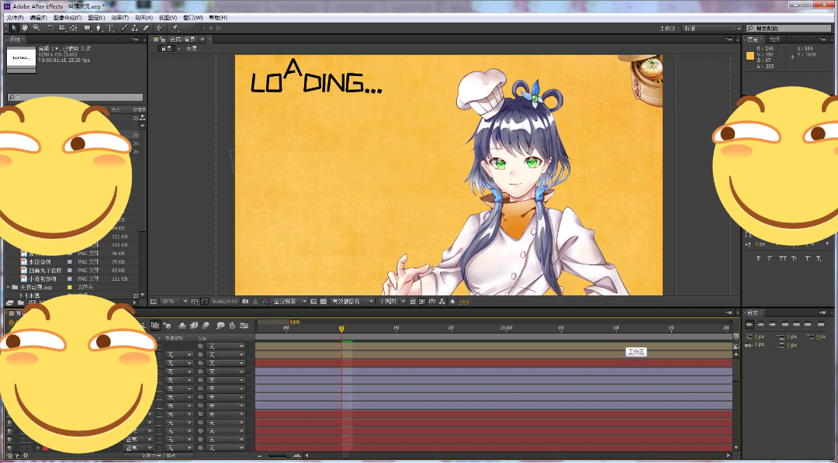Screen dimensions: 838x463
Task: Open the 窗口(W) menu
Action: [193, 18]
